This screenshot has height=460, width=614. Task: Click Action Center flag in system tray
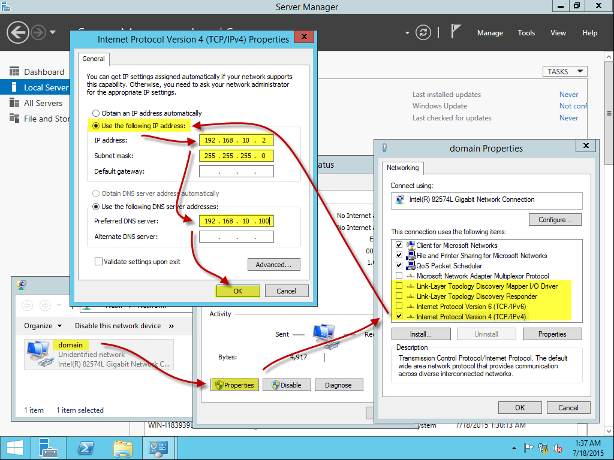point(529,448)
